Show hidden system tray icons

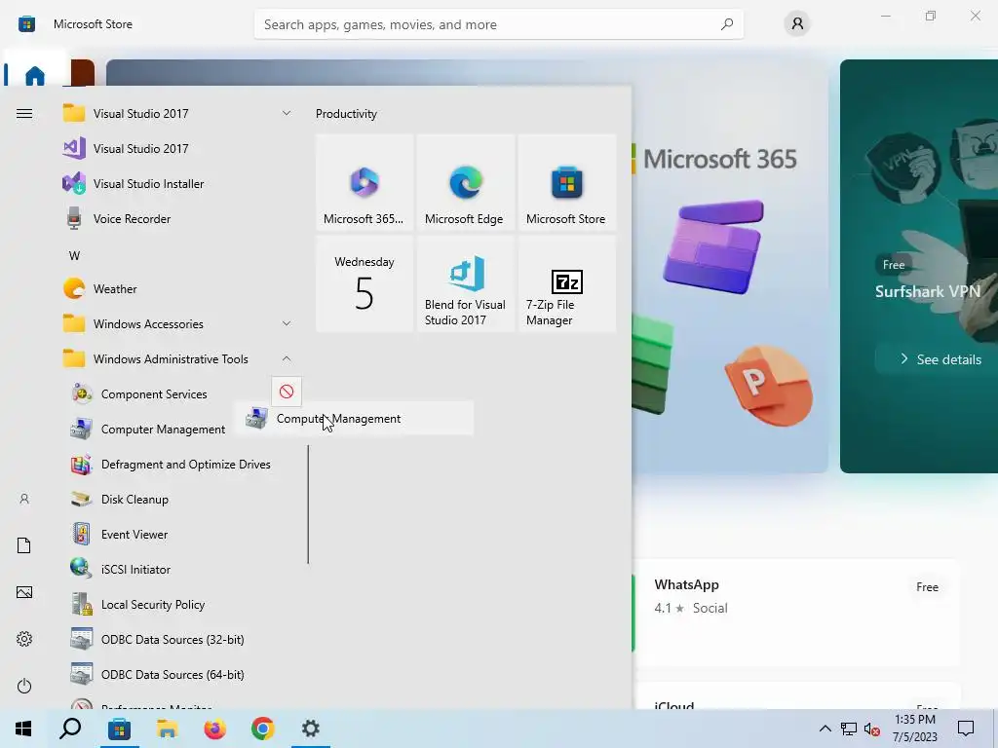pos(825,729)
